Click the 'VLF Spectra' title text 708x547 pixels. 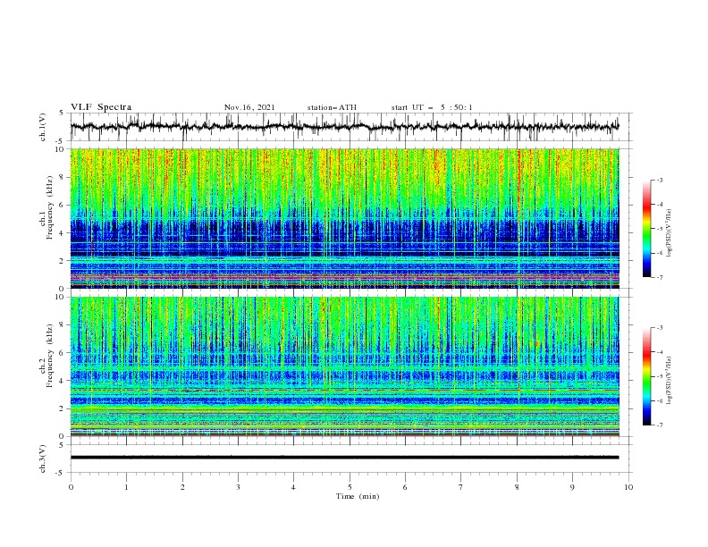pyautogui.click(x=101, y=107)
